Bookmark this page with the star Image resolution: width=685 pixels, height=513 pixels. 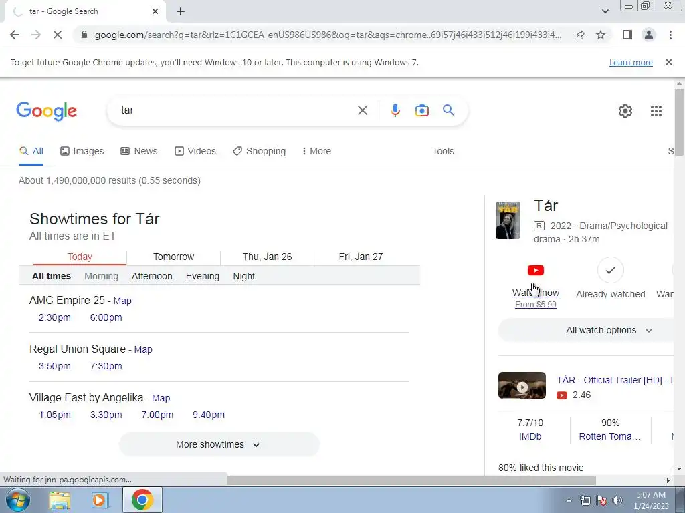point(601,35)
